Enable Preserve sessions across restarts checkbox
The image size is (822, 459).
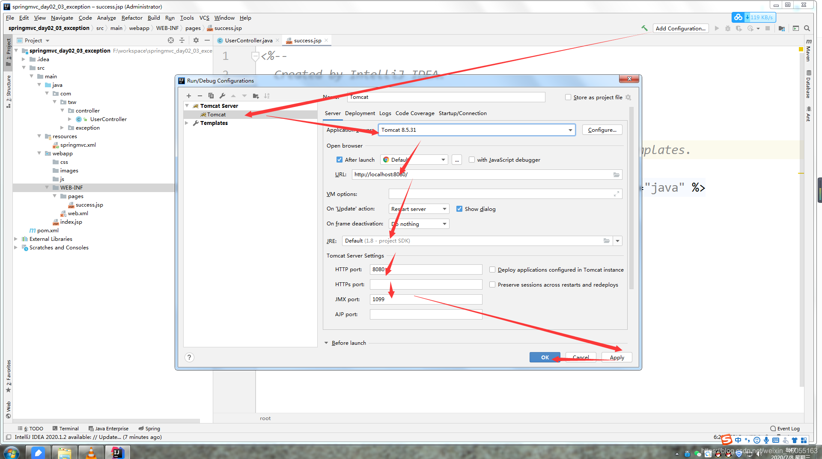point(492,285)
